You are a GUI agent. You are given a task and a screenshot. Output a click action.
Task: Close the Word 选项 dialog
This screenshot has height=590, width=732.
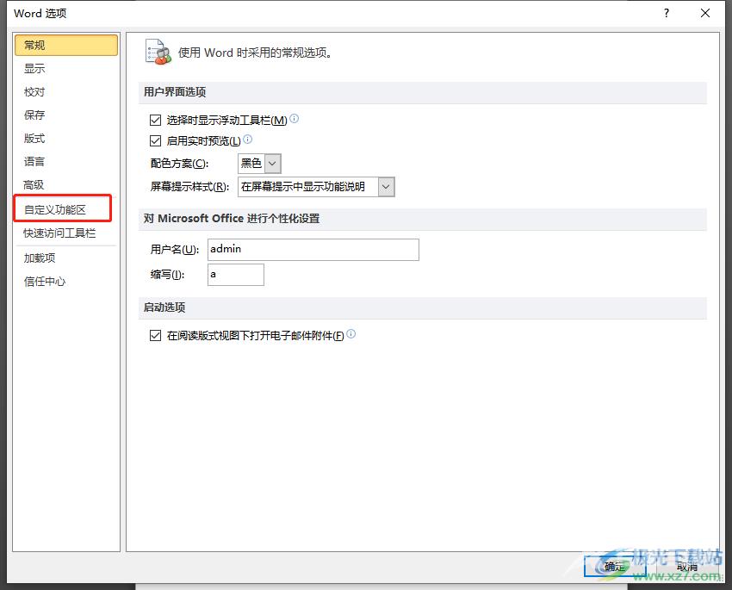(x=705, y=13)
